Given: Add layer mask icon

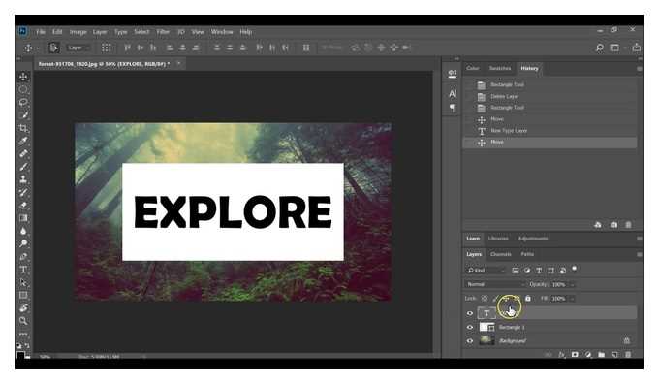Looking at the screenshot, I should tap(575, 355).
